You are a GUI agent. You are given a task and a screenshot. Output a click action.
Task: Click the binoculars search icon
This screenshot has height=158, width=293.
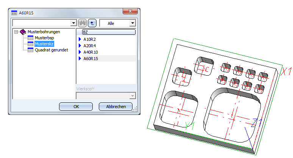82,23
